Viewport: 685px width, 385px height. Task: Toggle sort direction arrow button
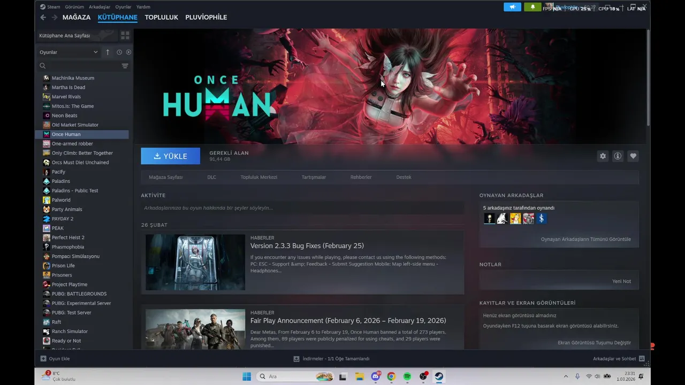108,52
